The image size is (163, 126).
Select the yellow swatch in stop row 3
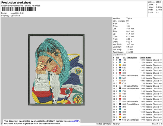click(x=120, y=65)
